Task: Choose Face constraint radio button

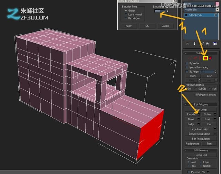Action: pyautogui.click(x=188, y=166)
